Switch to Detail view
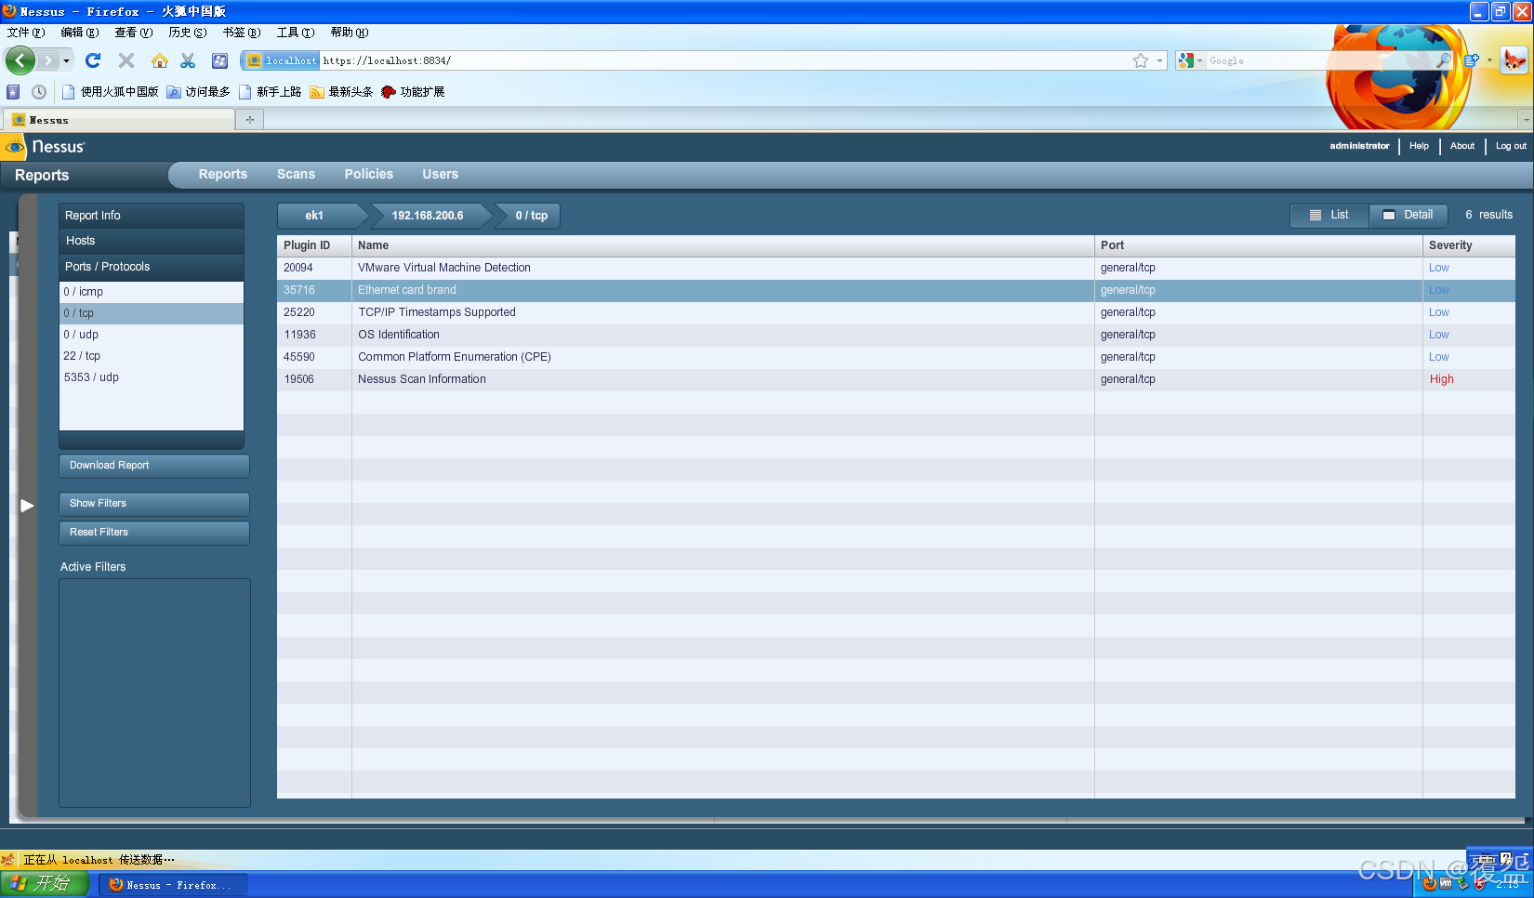 (1408, 215)
